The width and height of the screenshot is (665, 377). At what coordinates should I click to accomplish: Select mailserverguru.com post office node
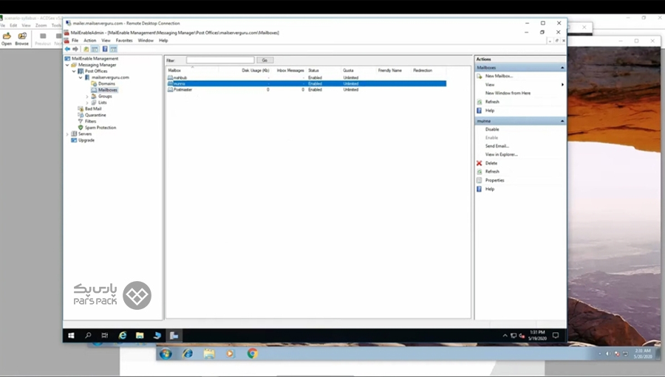[x=110, y=77]
